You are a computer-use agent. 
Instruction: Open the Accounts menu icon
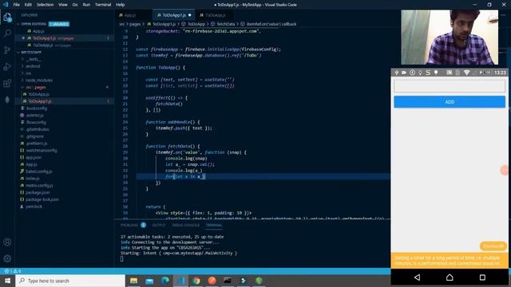coord(7,242)
